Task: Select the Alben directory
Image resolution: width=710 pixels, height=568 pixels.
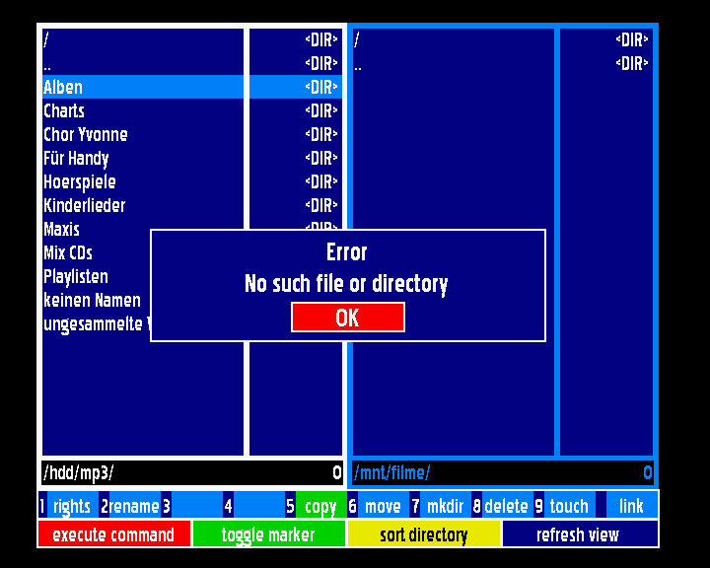Action: click(x=63, y=87)
